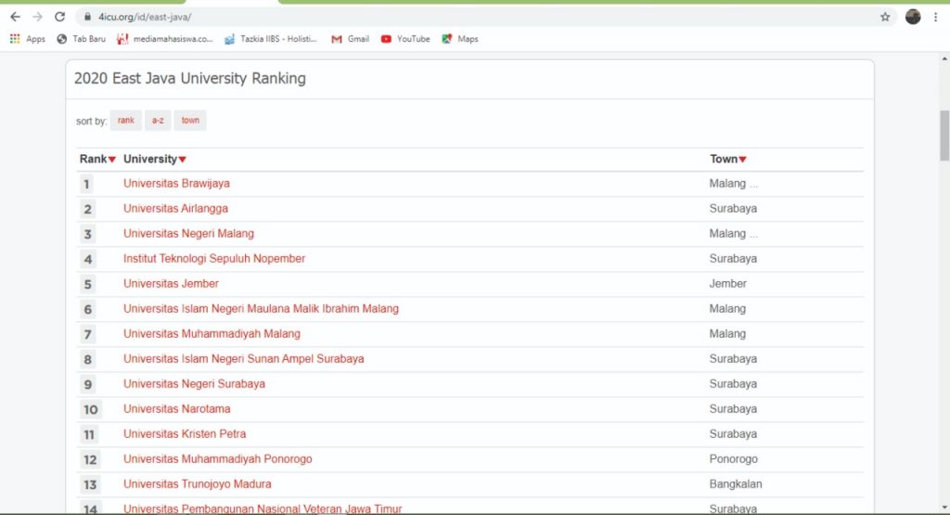Click the town Bangkalan cell
950x515 pixels.
736,484
